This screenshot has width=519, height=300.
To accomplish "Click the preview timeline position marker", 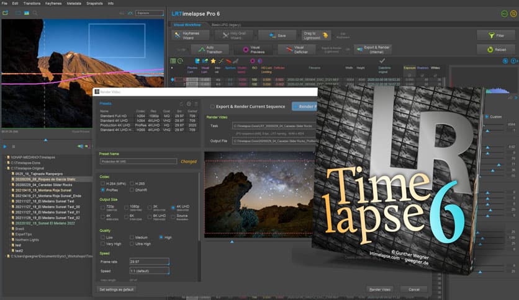I will (46, 141).
